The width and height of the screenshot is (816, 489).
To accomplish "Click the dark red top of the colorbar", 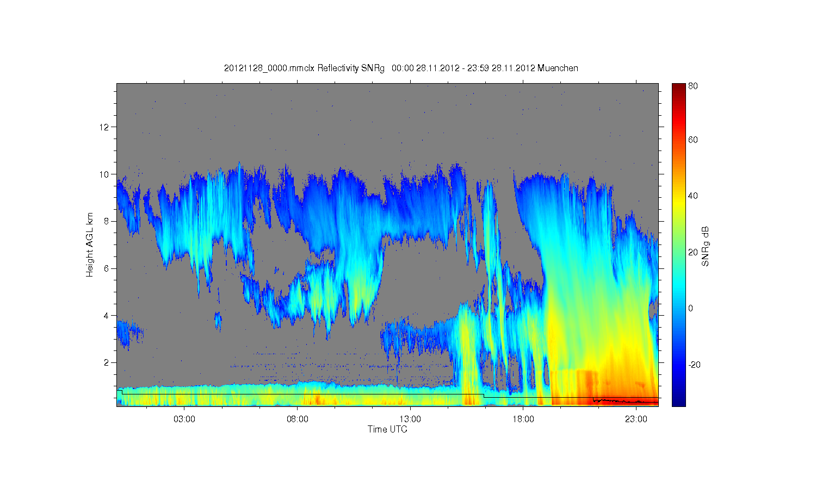I will (x=678, y=90).
